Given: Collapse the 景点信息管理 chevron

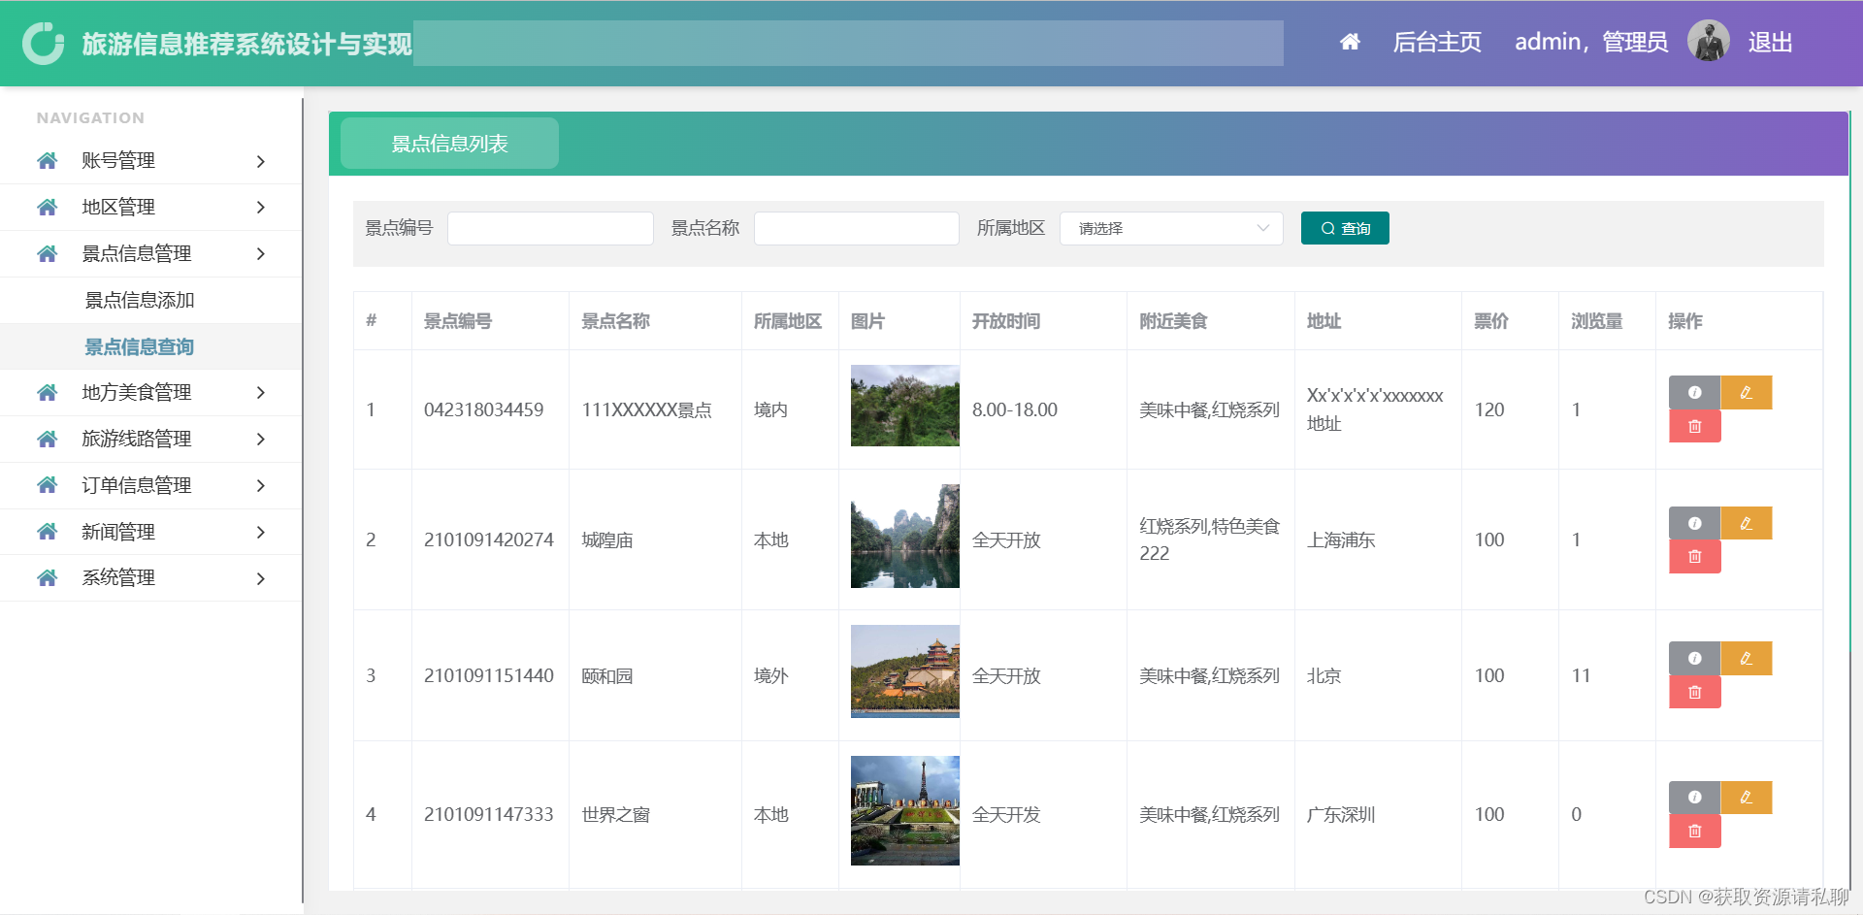Looking at the screenshot, I should click(x=260, y=253).
